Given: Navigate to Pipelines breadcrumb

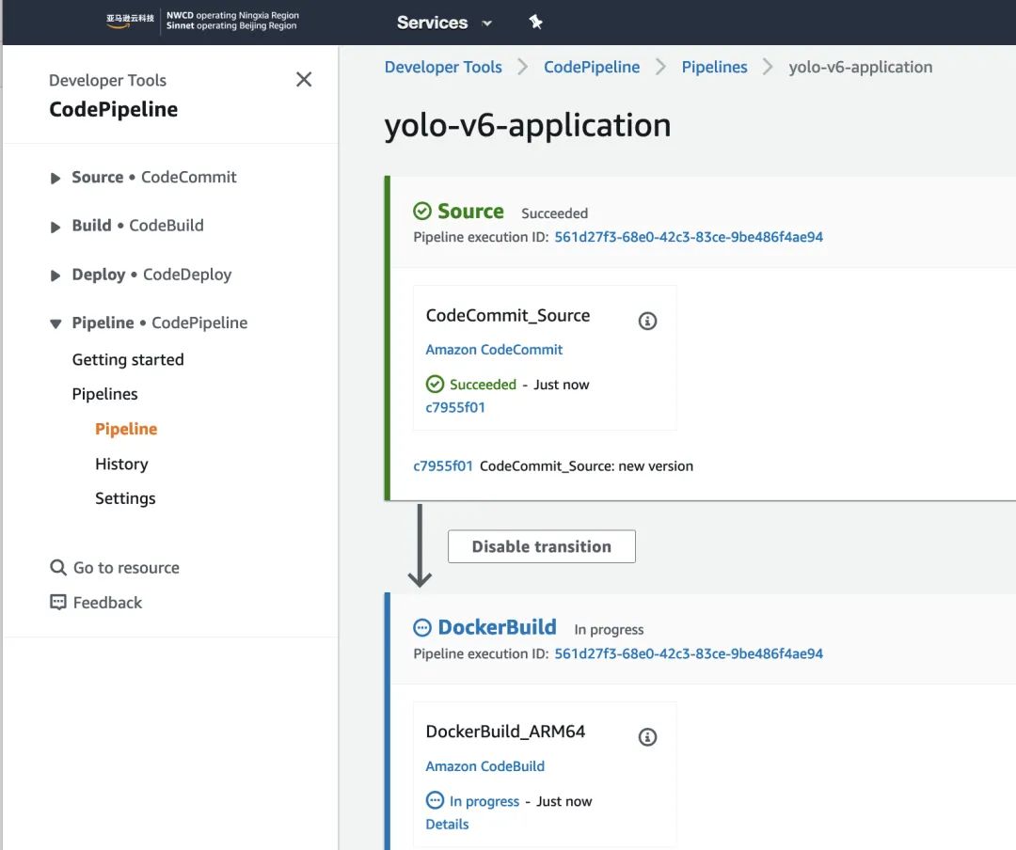Looking at the screenshot, I should [714, 67].
